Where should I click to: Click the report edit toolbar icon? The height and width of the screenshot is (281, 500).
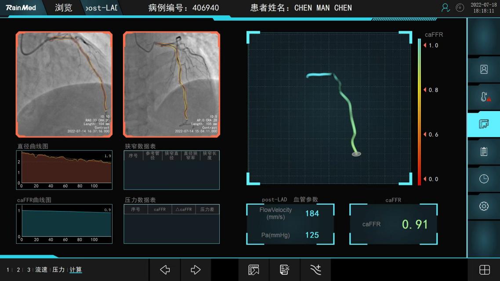pos(285,270)
